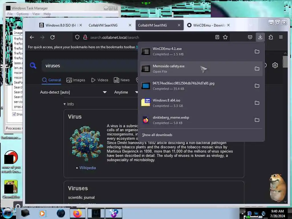Image resolution: width=292 pixels, height=219 pixels.
Task: Click the blue search magnifier icon
Action: (x=33, y=66)
